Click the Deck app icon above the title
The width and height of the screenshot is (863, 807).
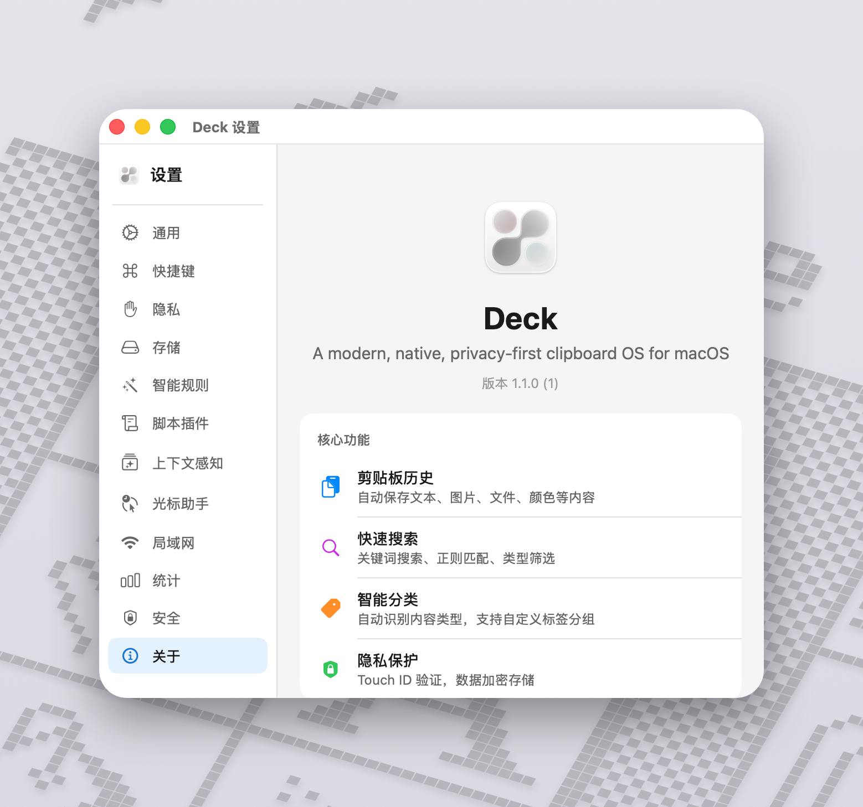pyautogui.click(x=520, y=238)
